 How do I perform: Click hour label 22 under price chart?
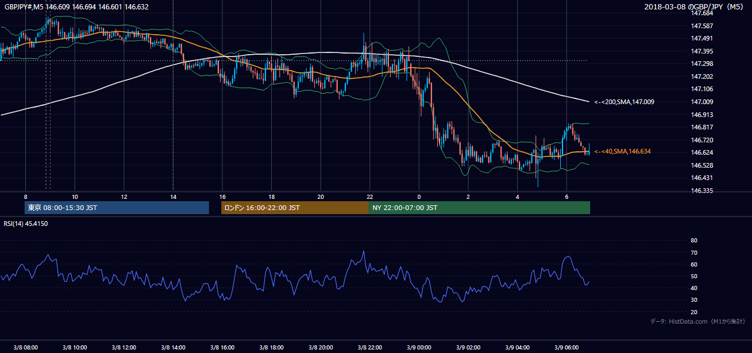pos(370,196)
